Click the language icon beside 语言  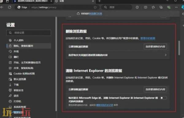tap(10, 96)
